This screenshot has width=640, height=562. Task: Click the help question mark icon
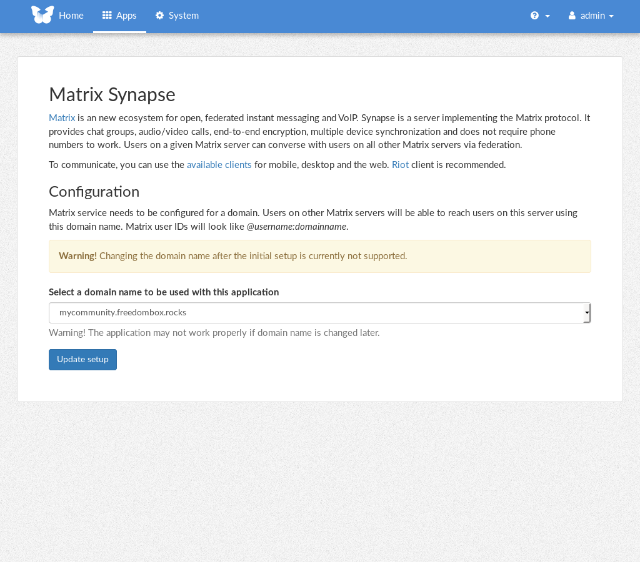coord(535,16)
